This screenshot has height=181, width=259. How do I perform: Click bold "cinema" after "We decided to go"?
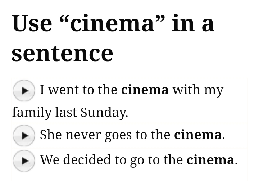(210, 160)
